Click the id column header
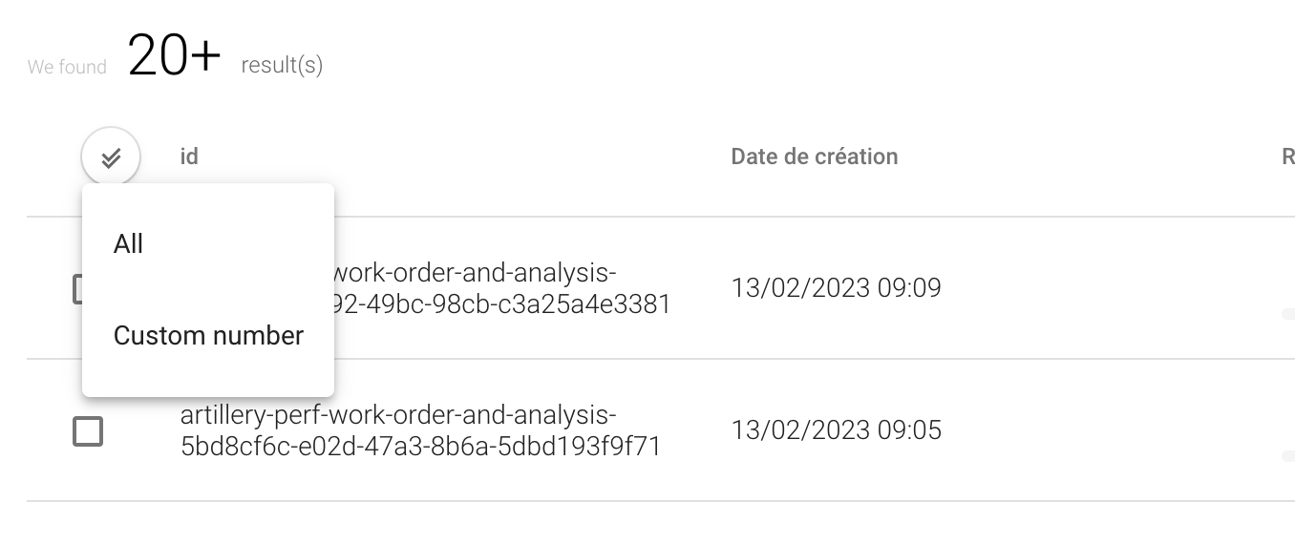Image resolution: width=1295 pixels, height=544 pixels. [189, 157]
